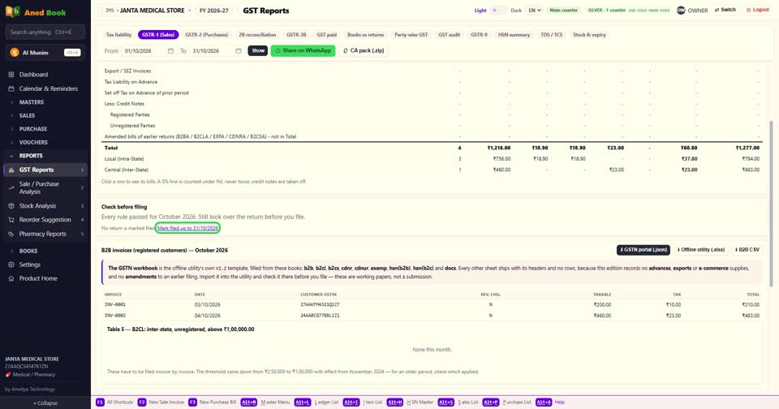Open the Books vs returns tab
The image size is (779, 409).
366,35
